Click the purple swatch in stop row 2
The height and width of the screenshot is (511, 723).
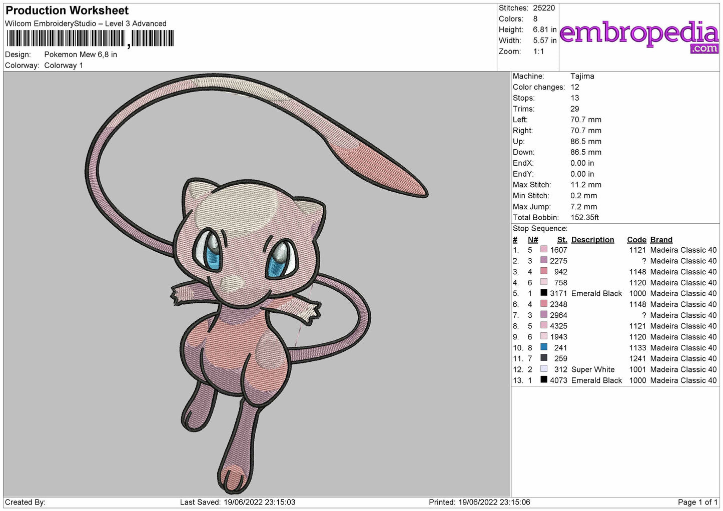(544, 260)
